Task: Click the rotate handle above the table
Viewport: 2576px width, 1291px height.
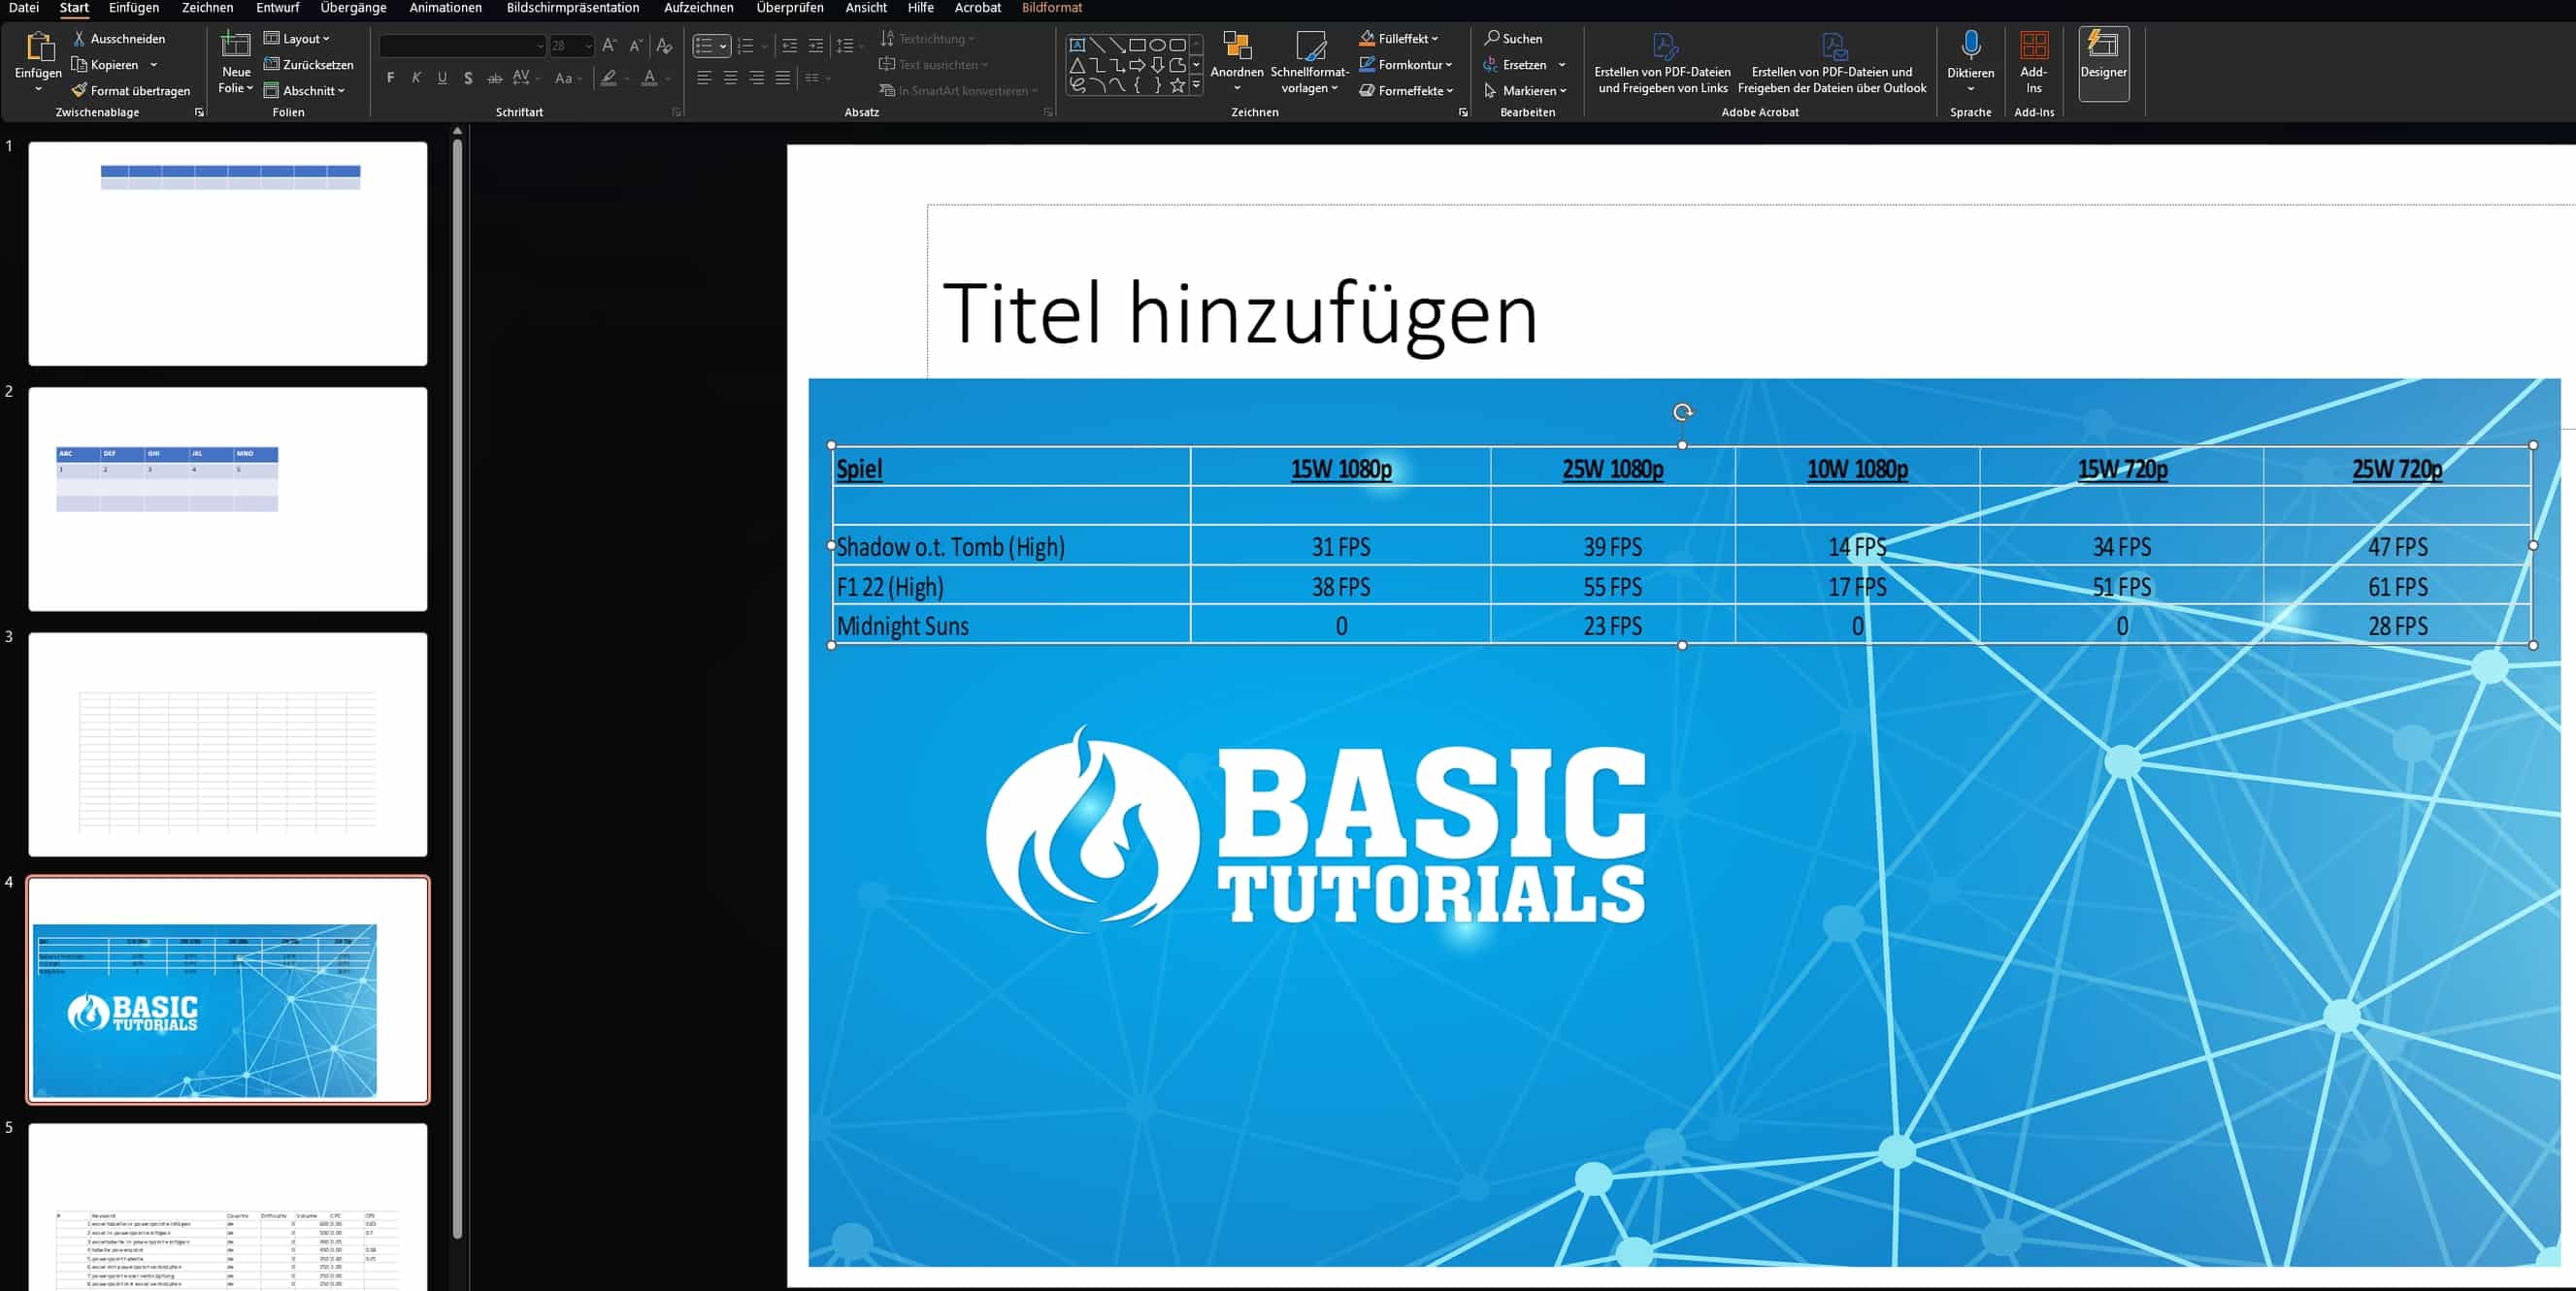Action: [1682, 411]
